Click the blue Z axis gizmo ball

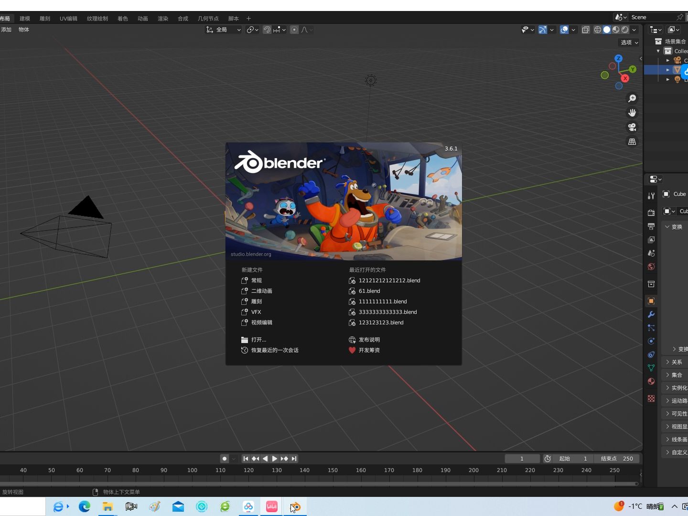click(619, 58)
